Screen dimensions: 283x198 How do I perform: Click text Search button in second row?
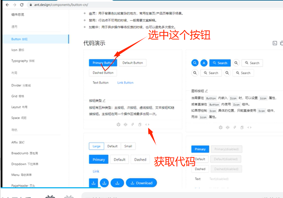pos(211,73)
